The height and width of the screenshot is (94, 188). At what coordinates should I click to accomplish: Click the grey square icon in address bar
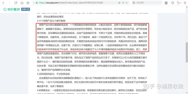pos(119,3)
